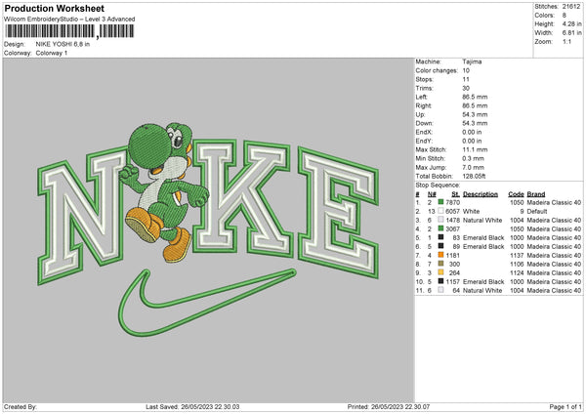
Task: Click the Color changes value 10
Action: click(466, 70)
